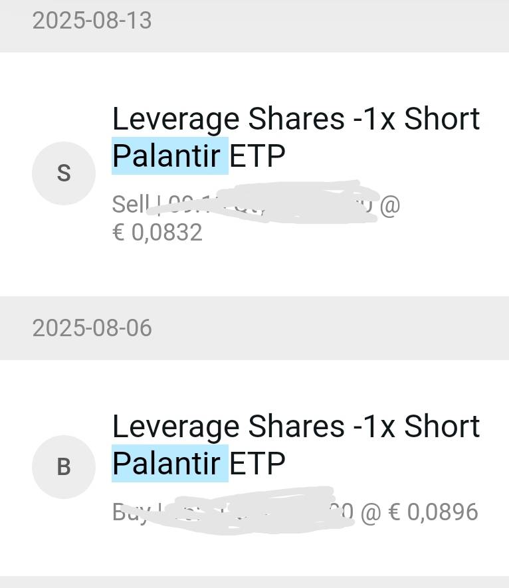This screenshot has width=509, height=588.
Task: Click the "@" symbol in sell details
Action: pos(389,205)
